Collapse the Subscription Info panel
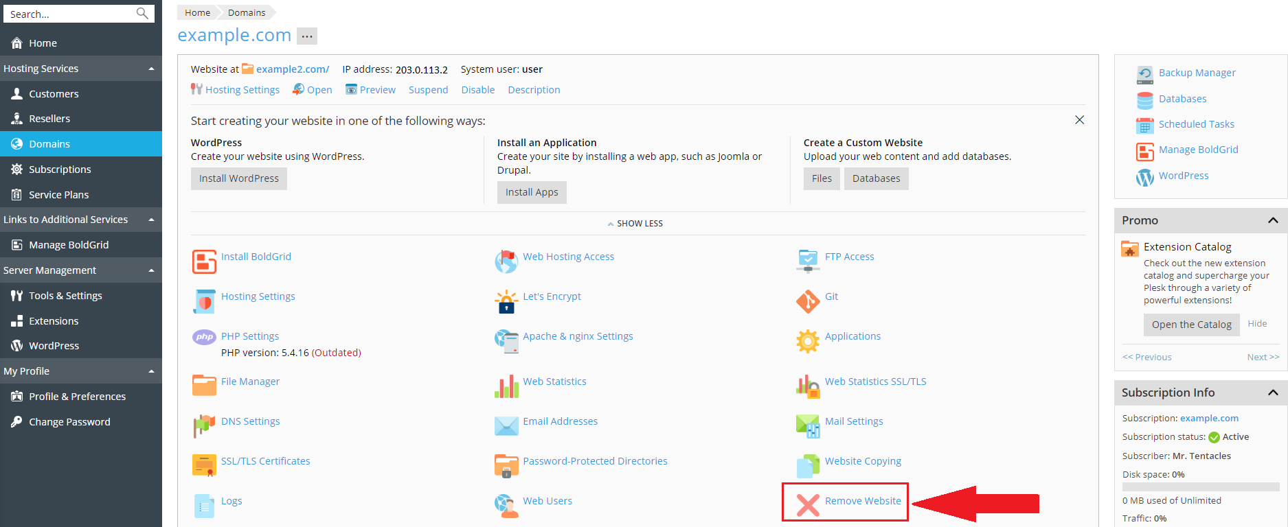Screen dimensions: 1288x527 [x=1272, y=393]
